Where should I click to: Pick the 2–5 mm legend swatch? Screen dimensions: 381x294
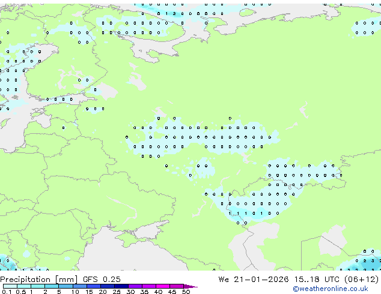point(52,286)
